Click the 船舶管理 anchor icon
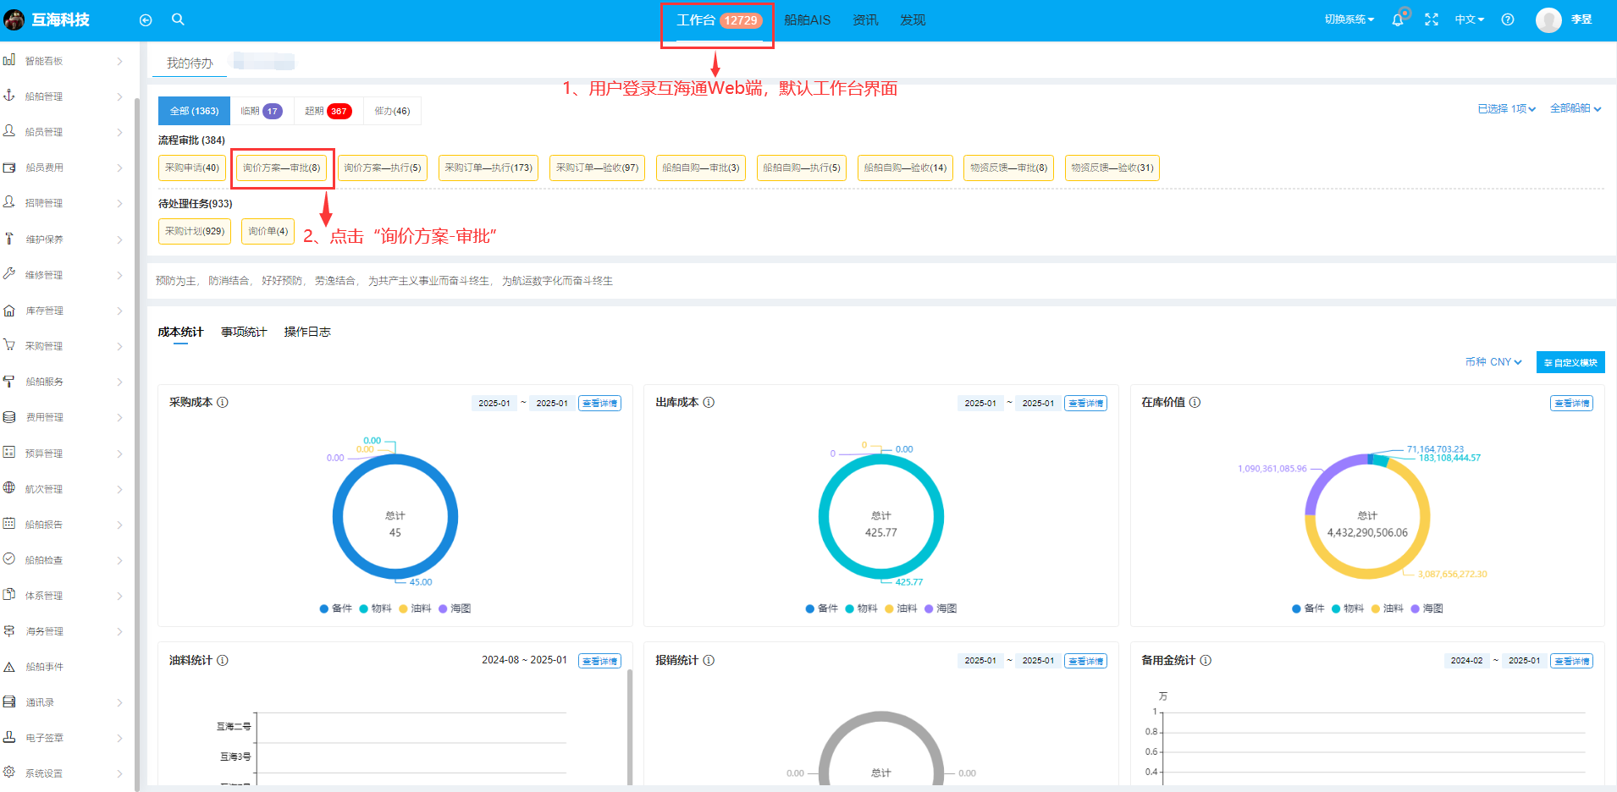The height and width of the screenshot is (792, 1617). click(x=9, y=96)
